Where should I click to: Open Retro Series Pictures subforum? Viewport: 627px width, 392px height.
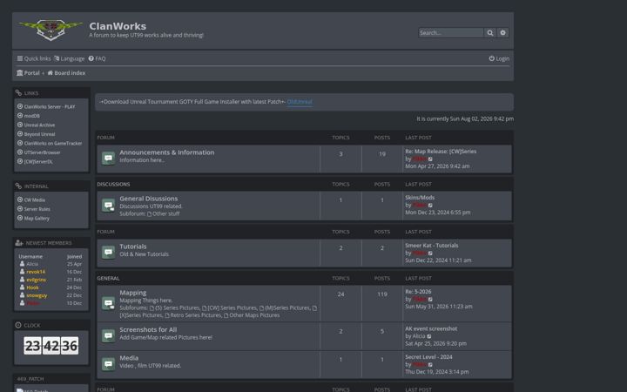click(195, 315)
